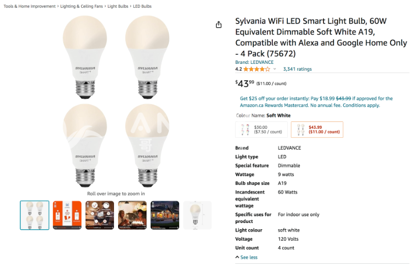Collapse details with See less
This screenshot has width=418, height=268.
pos(247,257)
